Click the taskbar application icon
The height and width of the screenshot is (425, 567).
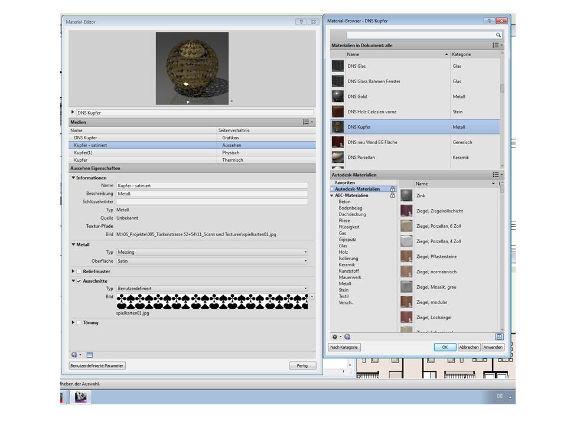[81, 397]
